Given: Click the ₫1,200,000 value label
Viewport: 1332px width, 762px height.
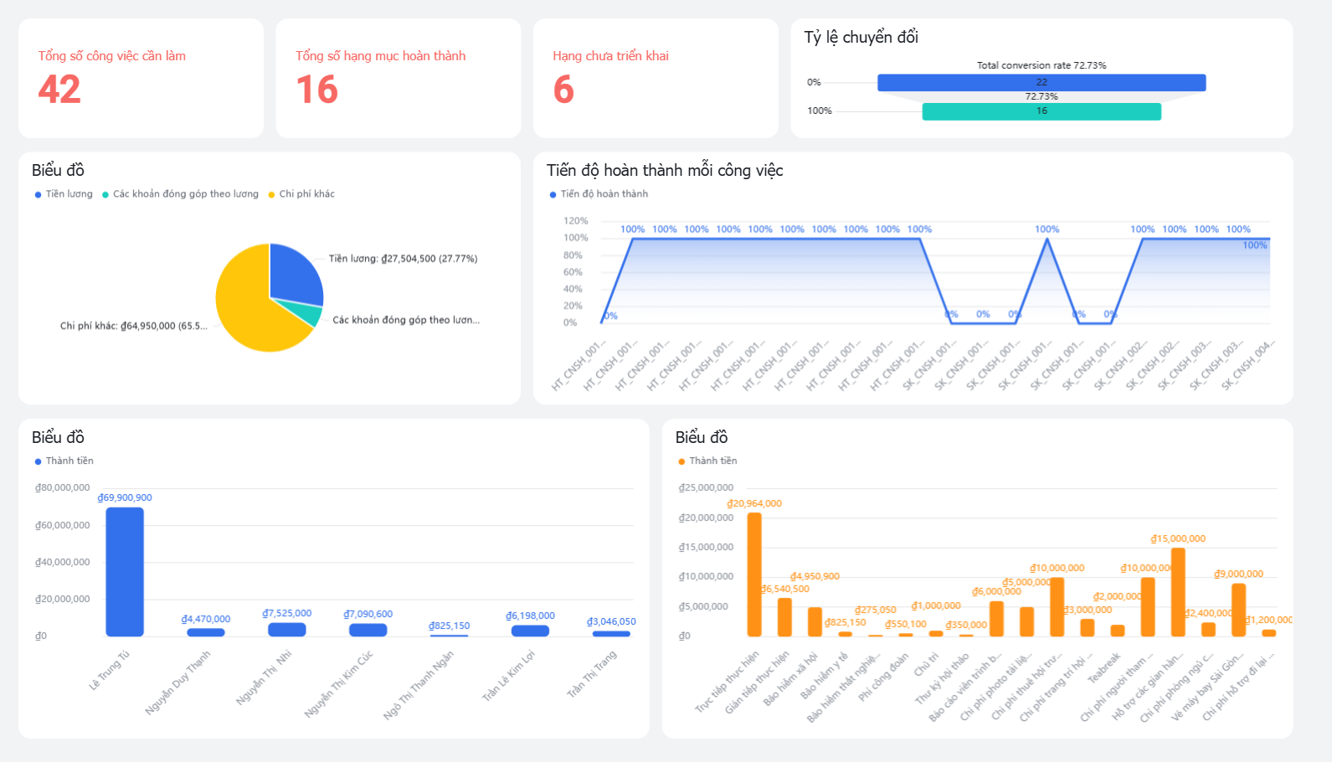Looking at the screenshot, I should click(1268, 620).
